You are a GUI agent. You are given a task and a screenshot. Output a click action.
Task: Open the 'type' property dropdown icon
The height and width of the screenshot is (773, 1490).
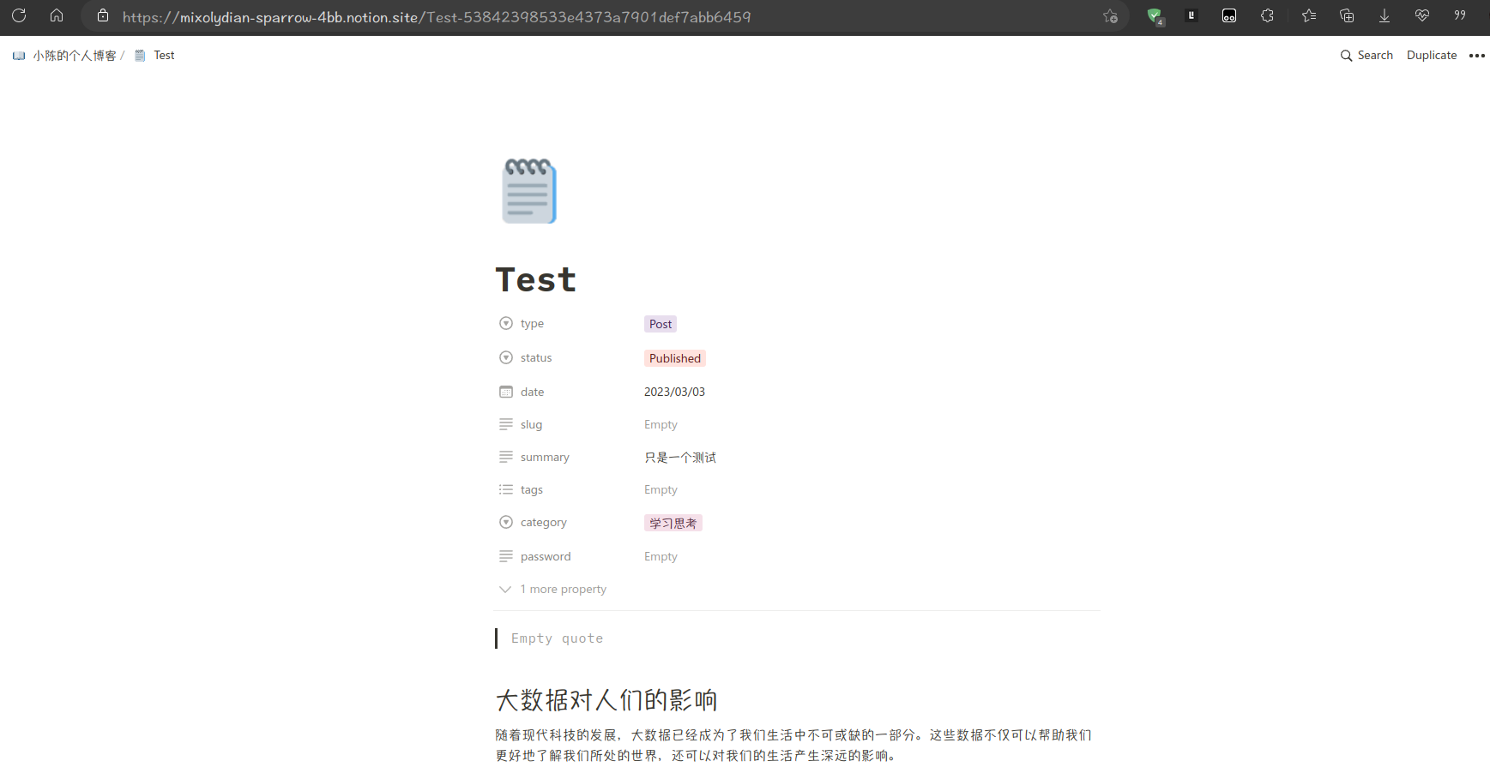click(x=506, y=323)
